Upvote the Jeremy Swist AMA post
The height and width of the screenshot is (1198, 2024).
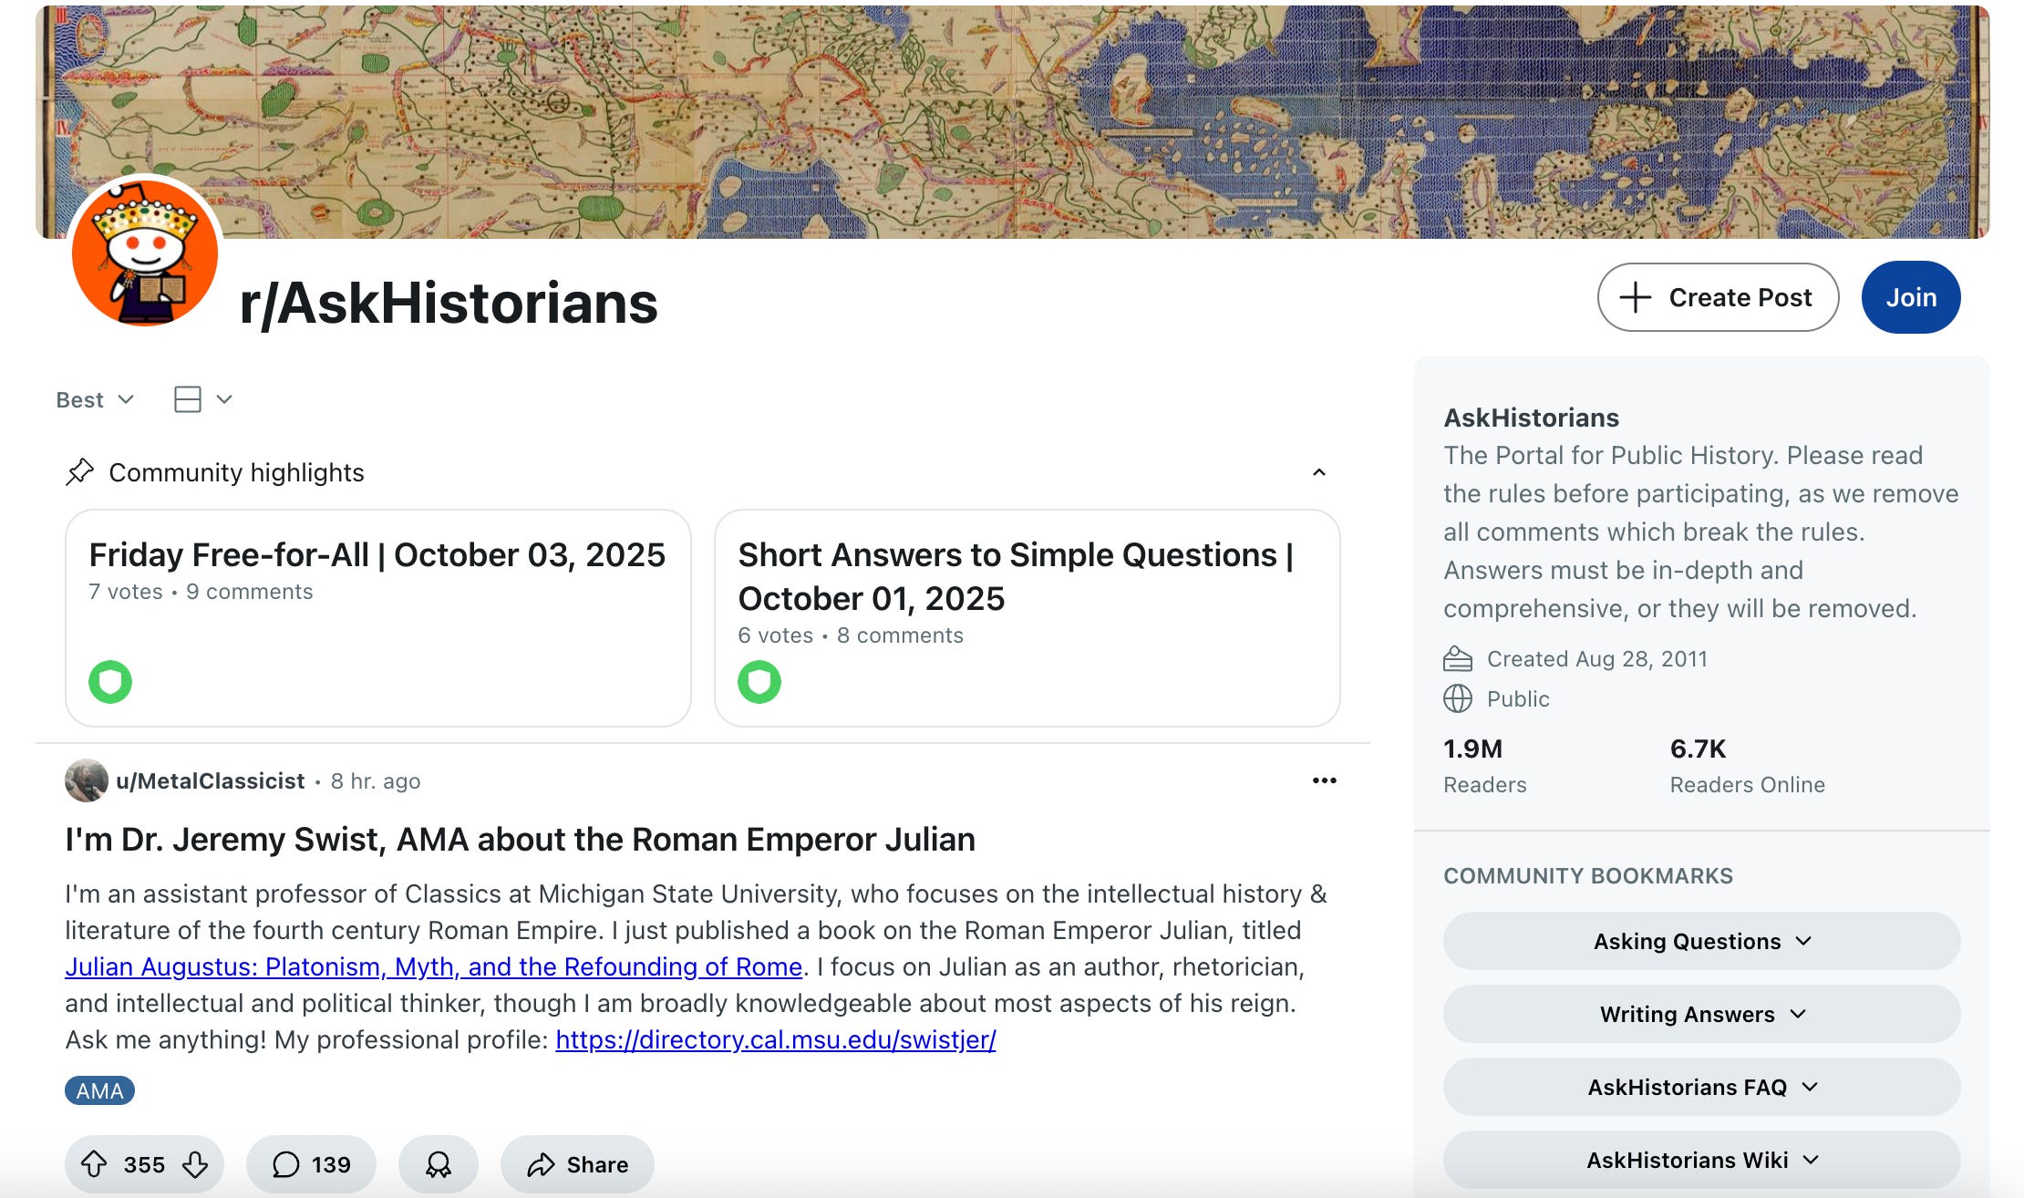(94, 1164)
